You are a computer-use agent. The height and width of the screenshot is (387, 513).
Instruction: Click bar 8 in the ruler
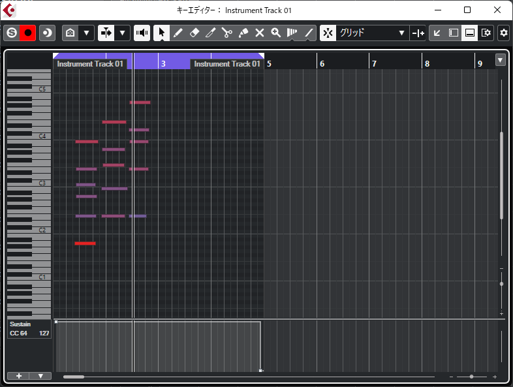pos(427,64)
